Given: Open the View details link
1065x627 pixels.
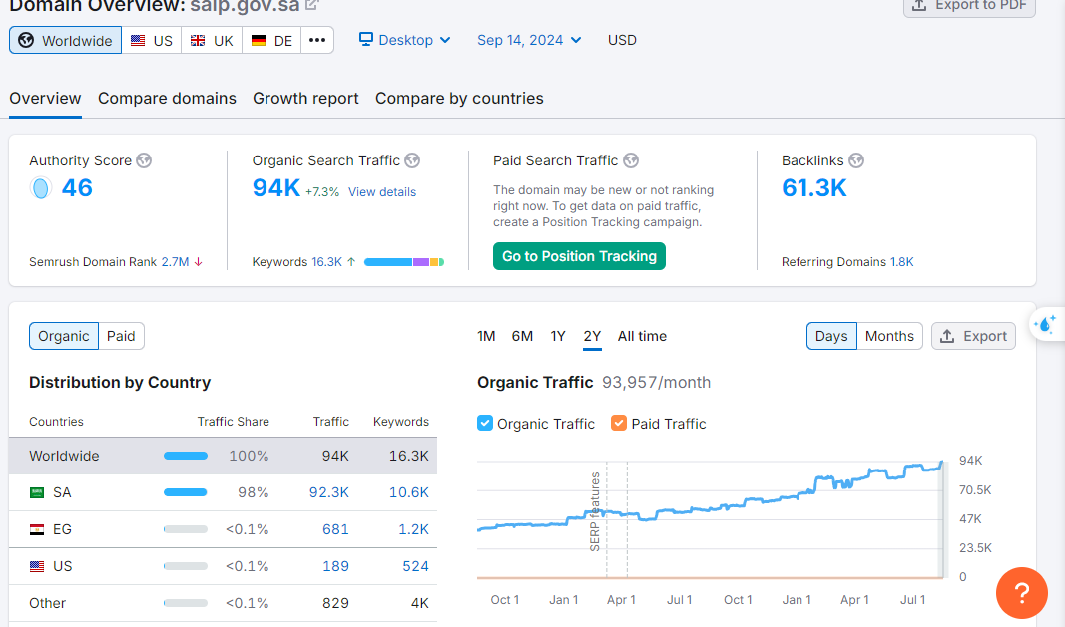Looking at the screenshot, I should 382,192.
